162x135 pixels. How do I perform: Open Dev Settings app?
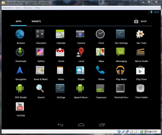point(120,34)
